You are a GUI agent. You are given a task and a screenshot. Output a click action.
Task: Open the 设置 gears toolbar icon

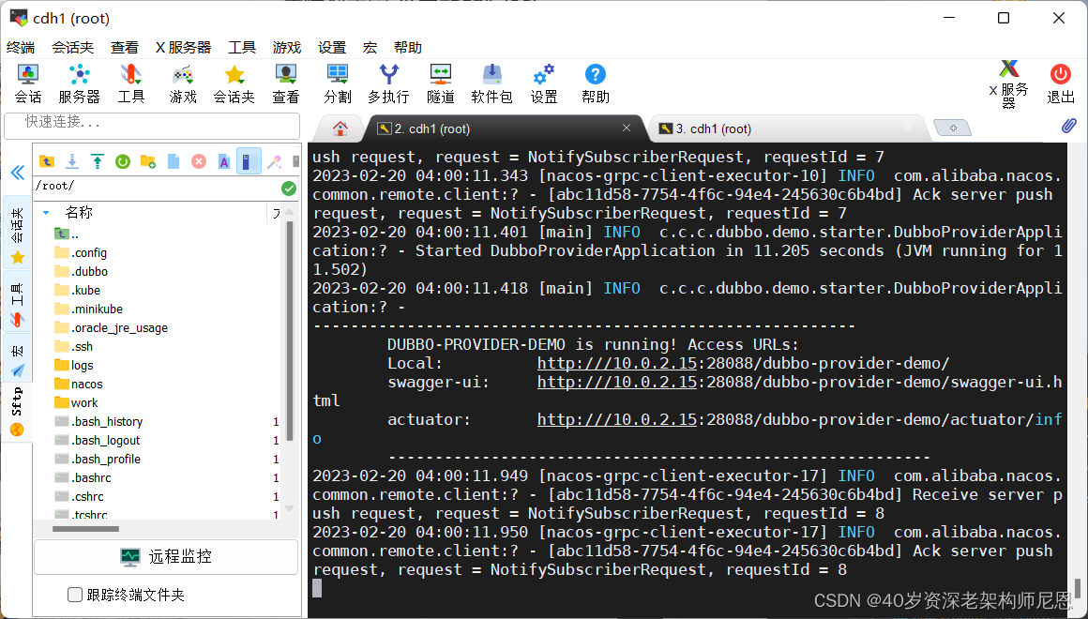[x=543, y=83]
